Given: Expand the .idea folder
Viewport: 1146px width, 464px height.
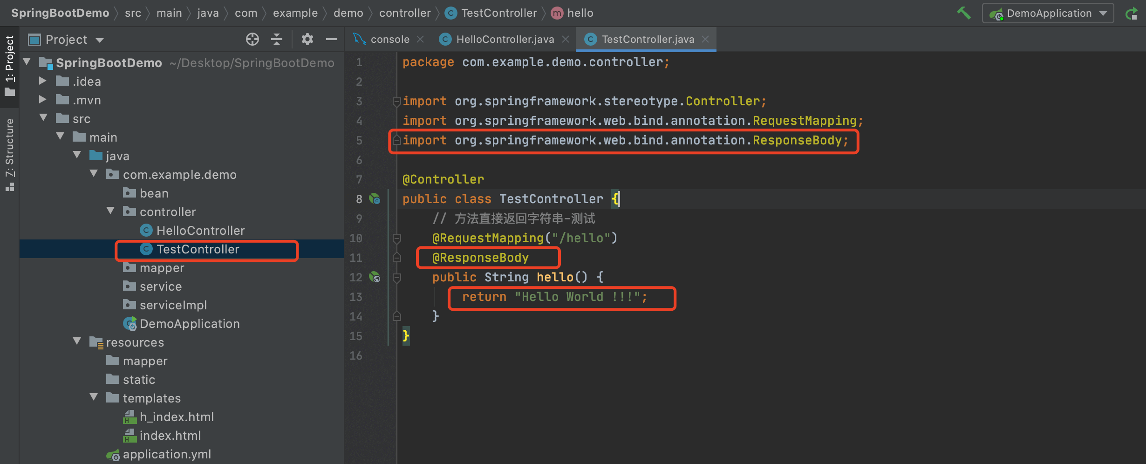Looking at the screenshot, I should pyautogui.click(x=43, y=81).
